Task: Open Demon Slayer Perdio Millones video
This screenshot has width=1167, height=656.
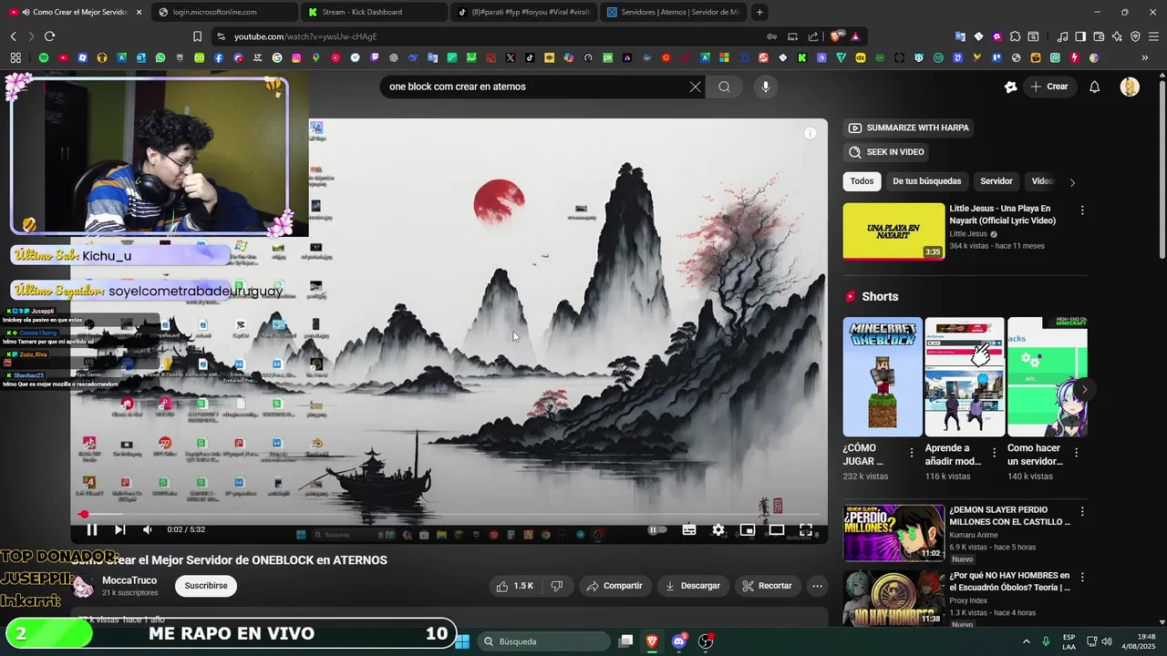Action: 893,533
